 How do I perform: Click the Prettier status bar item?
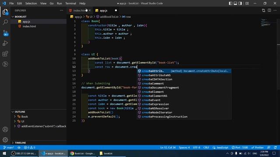257,147
